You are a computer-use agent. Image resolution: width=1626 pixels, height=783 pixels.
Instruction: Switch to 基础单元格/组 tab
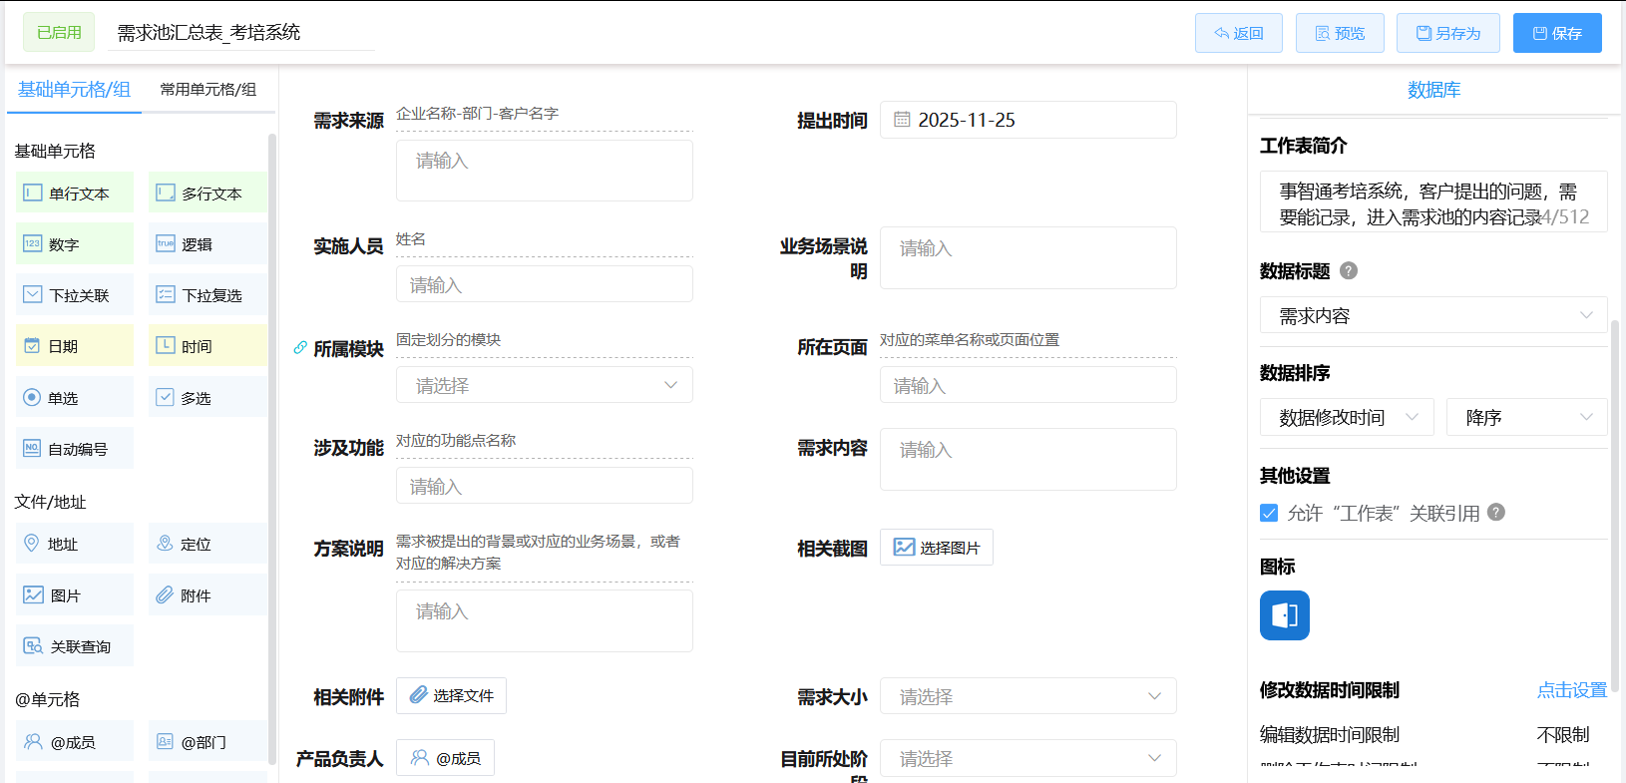point(74,89)
